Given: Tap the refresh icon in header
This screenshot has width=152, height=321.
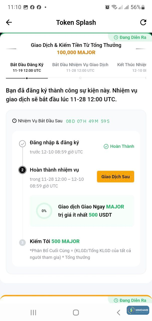Looking at the screenshot, I should pos(143,22).
